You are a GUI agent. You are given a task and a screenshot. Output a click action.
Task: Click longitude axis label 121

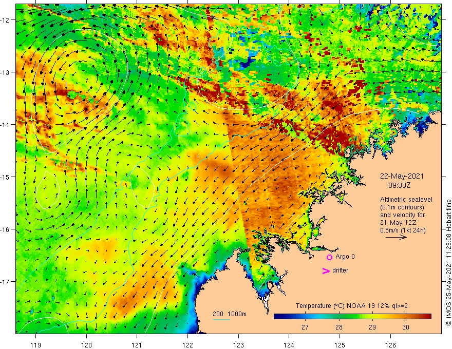[x=137, y=345]
